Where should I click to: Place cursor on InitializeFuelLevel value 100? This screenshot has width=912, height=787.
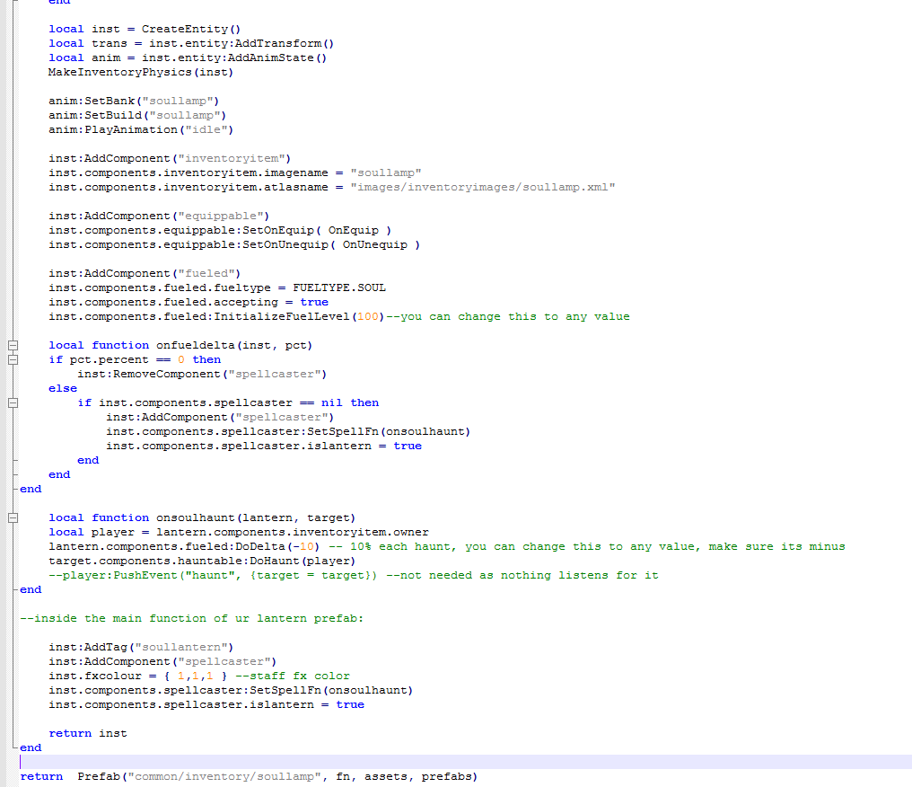point(368,316)
